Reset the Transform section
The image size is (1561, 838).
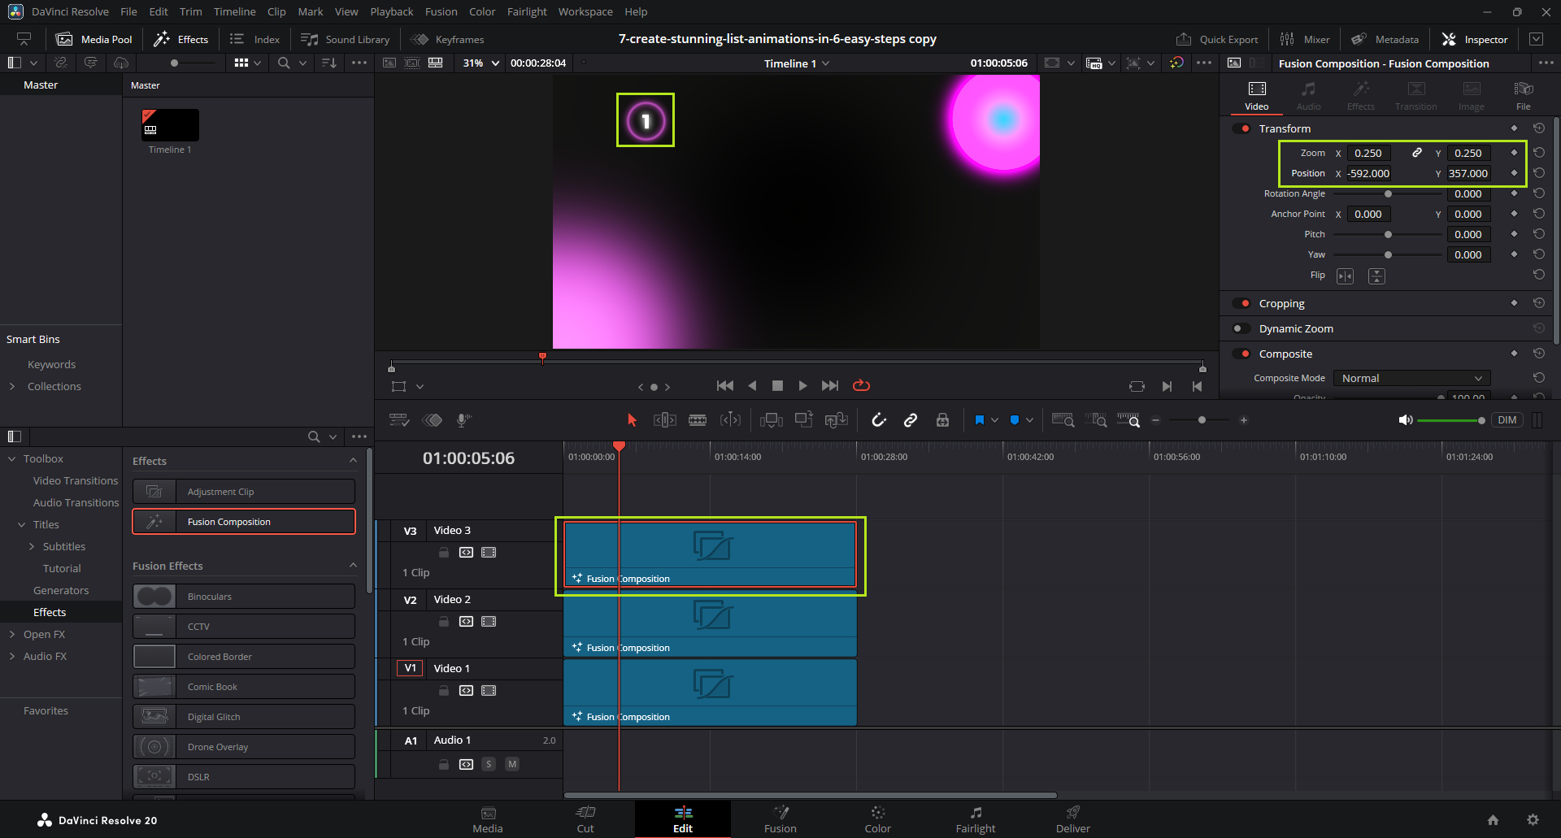1538,128
